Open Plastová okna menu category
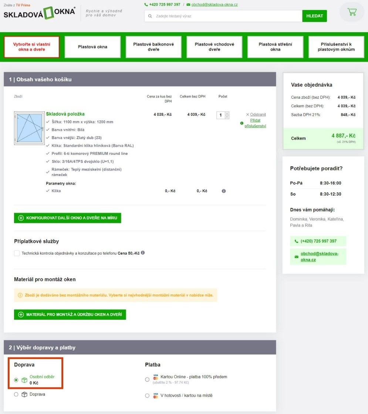This screenshot has width=368, height=414. click(92, 47)
